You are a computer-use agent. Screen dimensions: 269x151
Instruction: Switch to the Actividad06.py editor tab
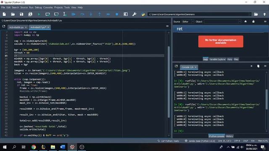point(16,27)
